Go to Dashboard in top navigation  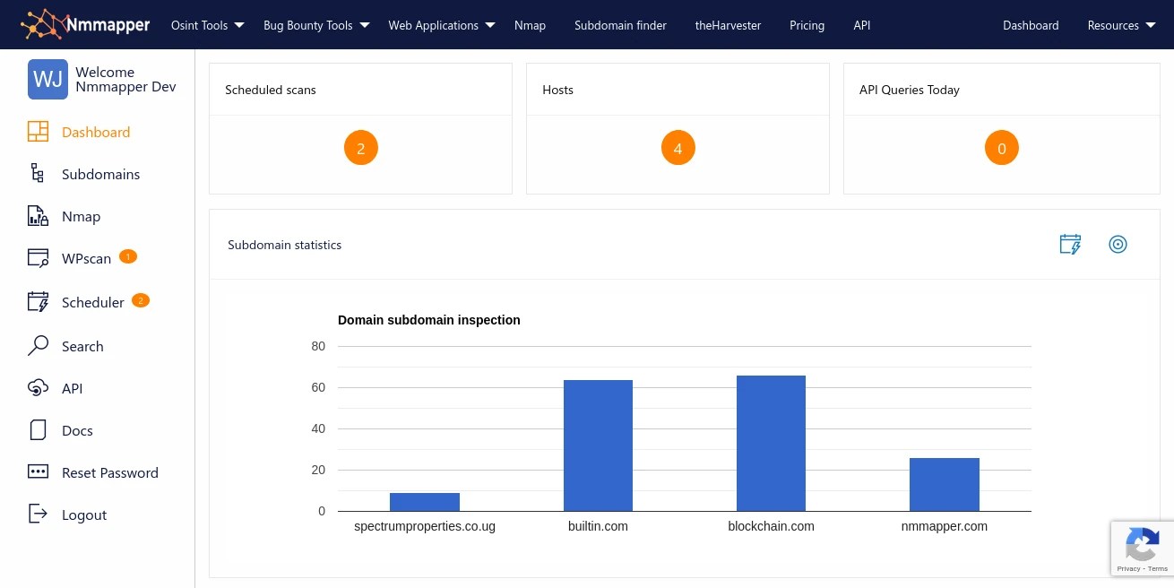[x=1031, y=25]
